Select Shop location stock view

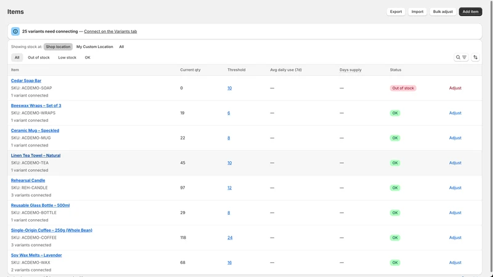[58, 47]
